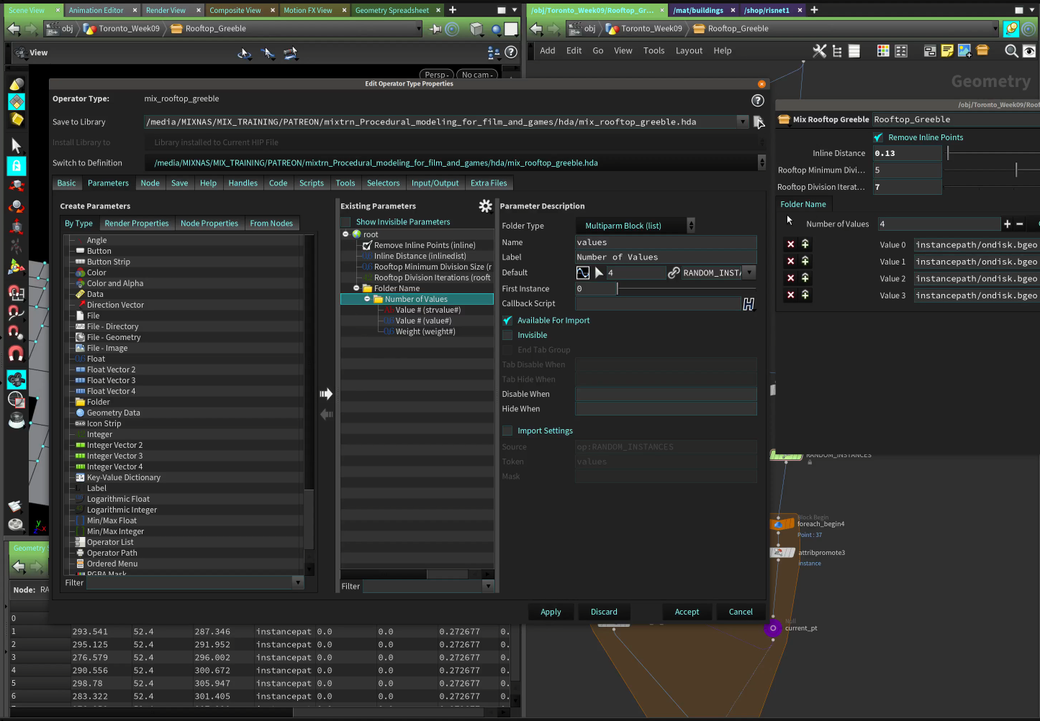Toggle the Available For Import checkbox
1040x721 pixels.
(508, 321)
